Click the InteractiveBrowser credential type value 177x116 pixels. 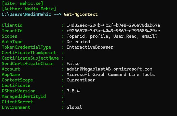(90, 47)
